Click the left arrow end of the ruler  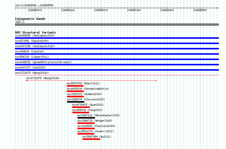16,8
